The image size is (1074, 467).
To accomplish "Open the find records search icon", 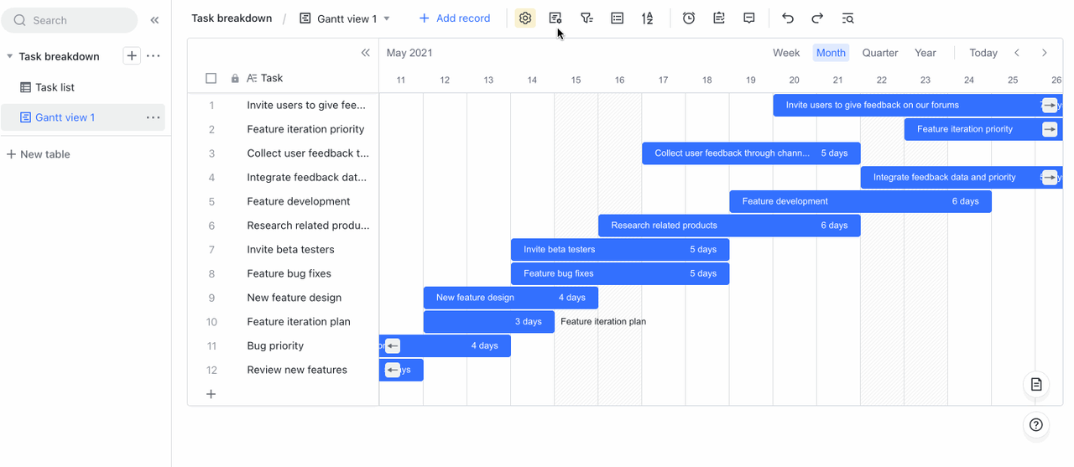I will tap(847, 18).
